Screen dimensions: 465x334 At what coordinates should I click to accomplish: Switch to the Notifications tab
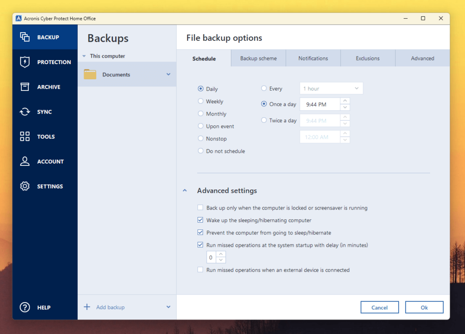pyautogui.click(x=313, y=58)
